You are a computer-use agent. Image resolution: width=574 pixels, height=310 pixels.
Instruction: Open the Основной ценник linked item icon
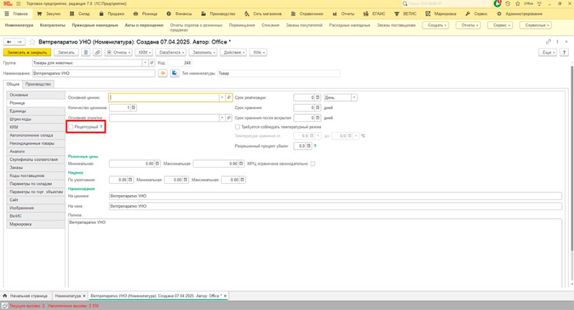tap(229, 98)
